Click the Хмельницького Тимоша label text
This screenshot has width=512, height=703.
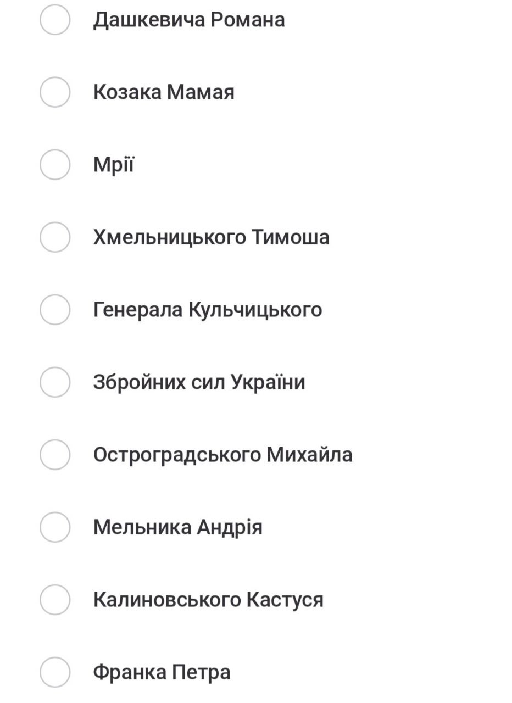[x=211, y=237]
